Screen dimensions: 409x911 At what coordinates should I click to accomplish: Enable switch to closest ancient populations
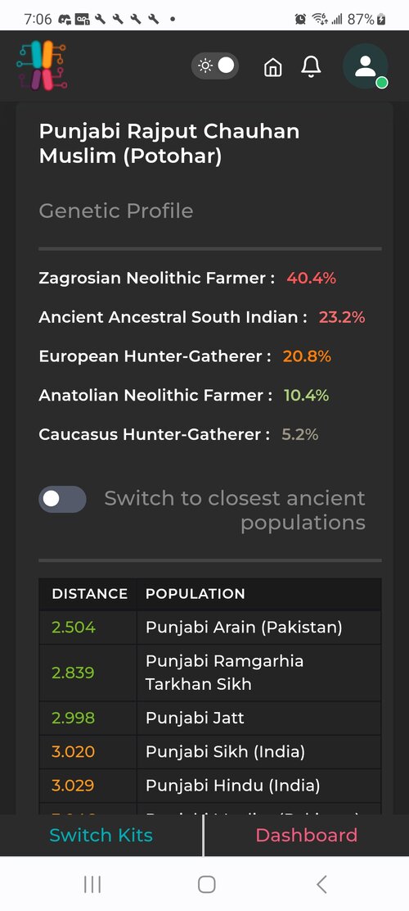[x=63, y=499]
